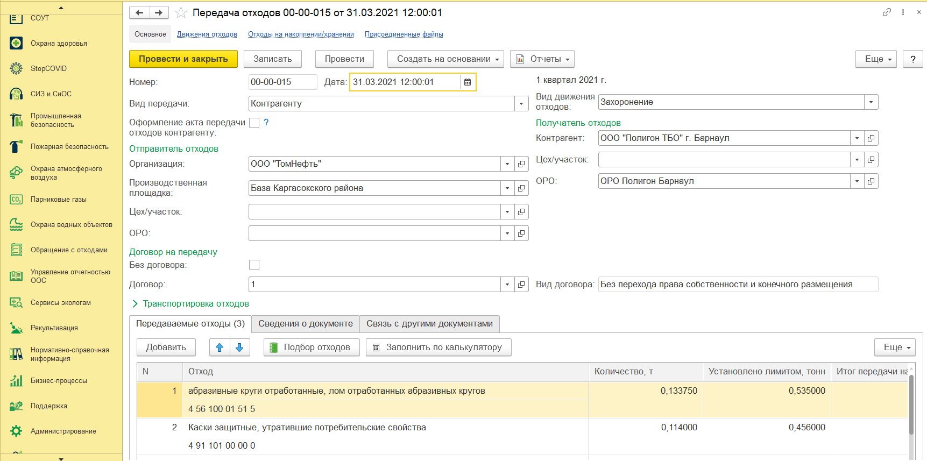Viewport: 927px width, 461px height.
Task: Move row down with blue down arrow
Action: 240,347
